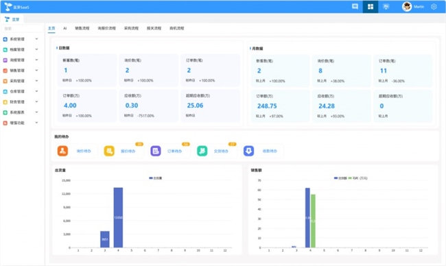Click the 增强功能 sidebar icon
The height and width of the screenshot is (266, 446).
click(5, 123)
